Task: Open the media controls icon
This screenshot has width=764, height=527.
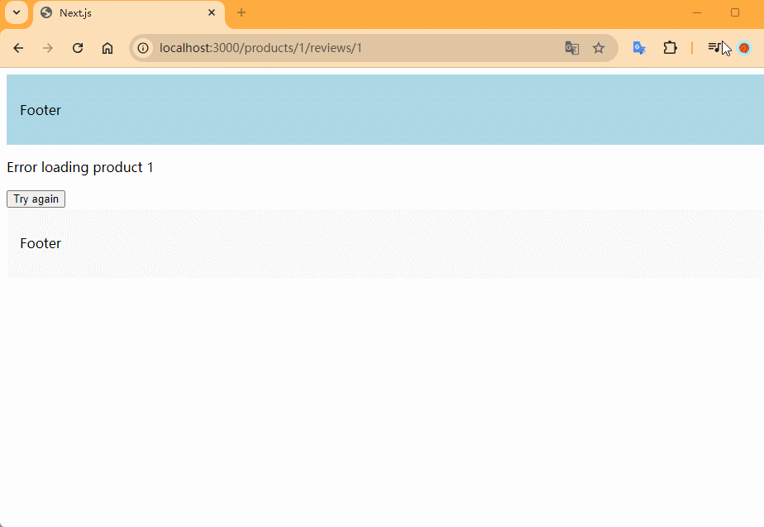Action: [714, 48]
